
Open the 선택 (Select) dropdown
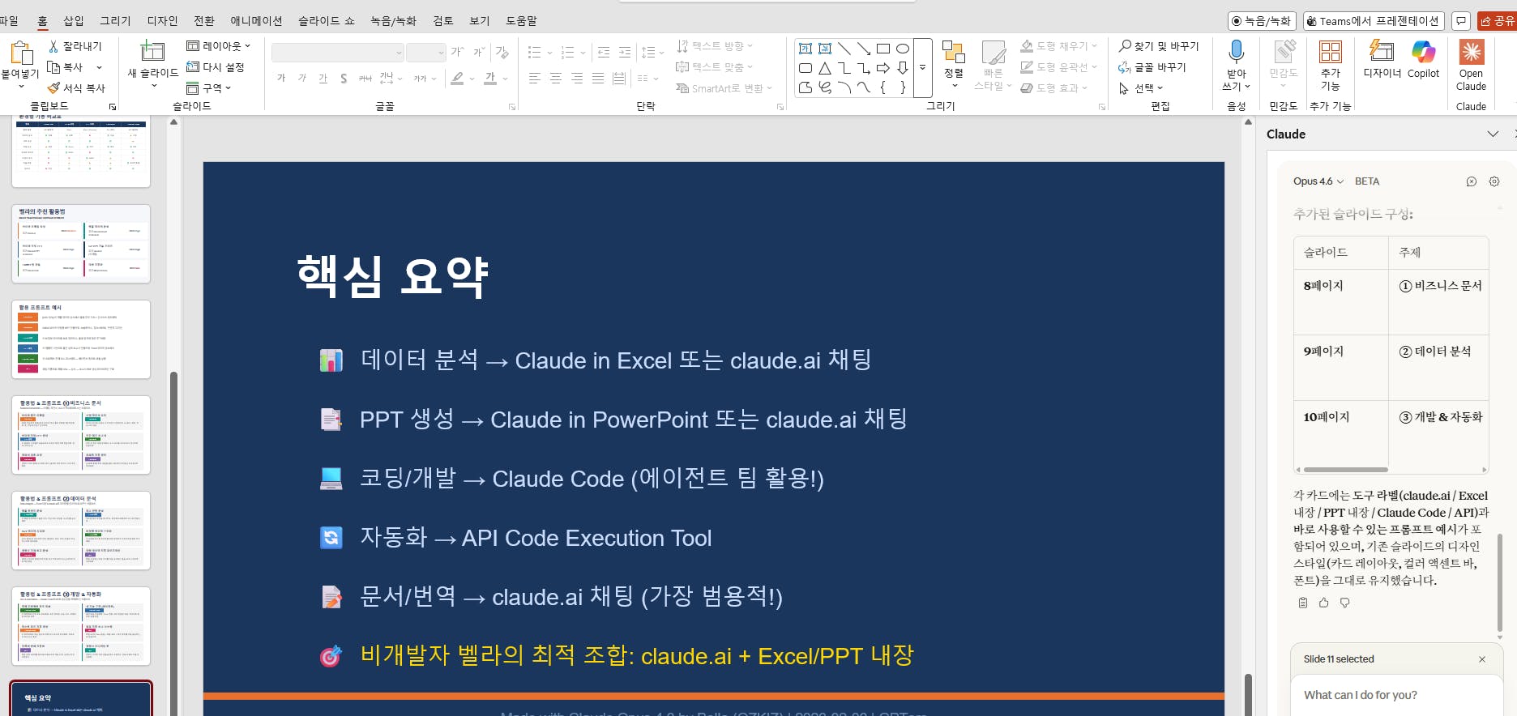(1141, 87)
